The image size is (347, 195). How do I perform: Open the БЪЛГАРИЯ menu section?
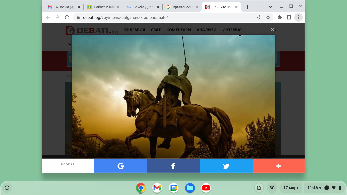point(135,30)
